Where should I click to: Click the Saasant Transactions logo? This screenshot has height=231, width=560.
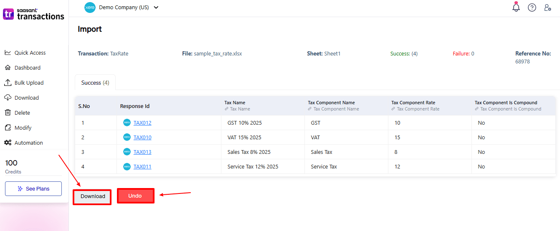point(34,14)
